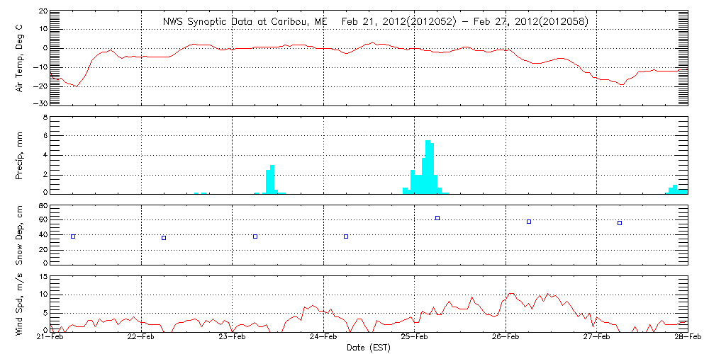Select the snow depth square on 24-Feb
This screenshot has height=354, width=709.
(x=346, y=236)
